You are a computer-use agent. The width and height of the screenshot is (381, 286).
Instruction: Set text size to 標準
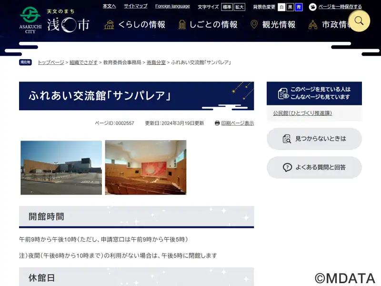click(227, 7)
